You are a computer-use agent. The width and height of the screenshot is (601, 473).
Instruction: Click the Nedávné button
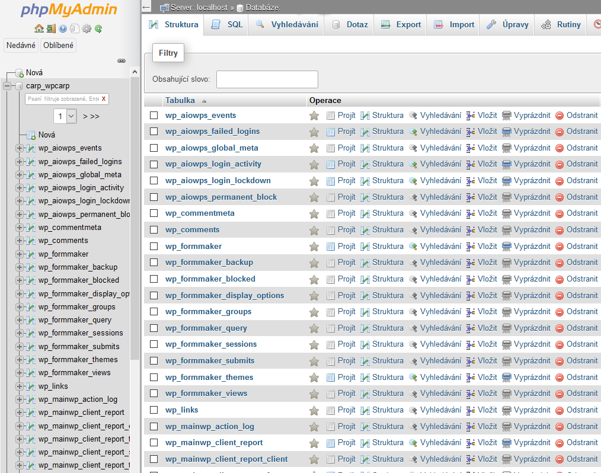coord(21,45)
